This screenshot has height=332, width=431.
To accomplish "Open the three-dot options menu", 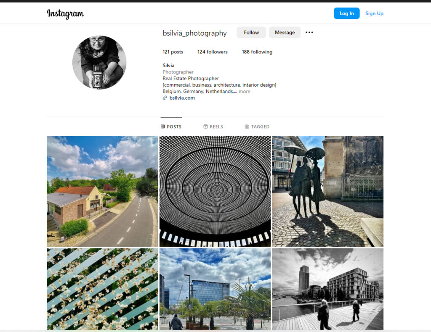I will (x=309, y=32).
